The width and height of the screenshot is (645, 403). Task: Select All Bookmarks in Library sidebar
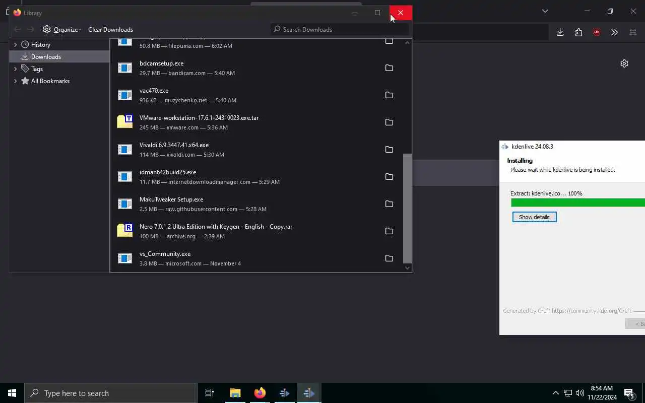pos(59,81)
